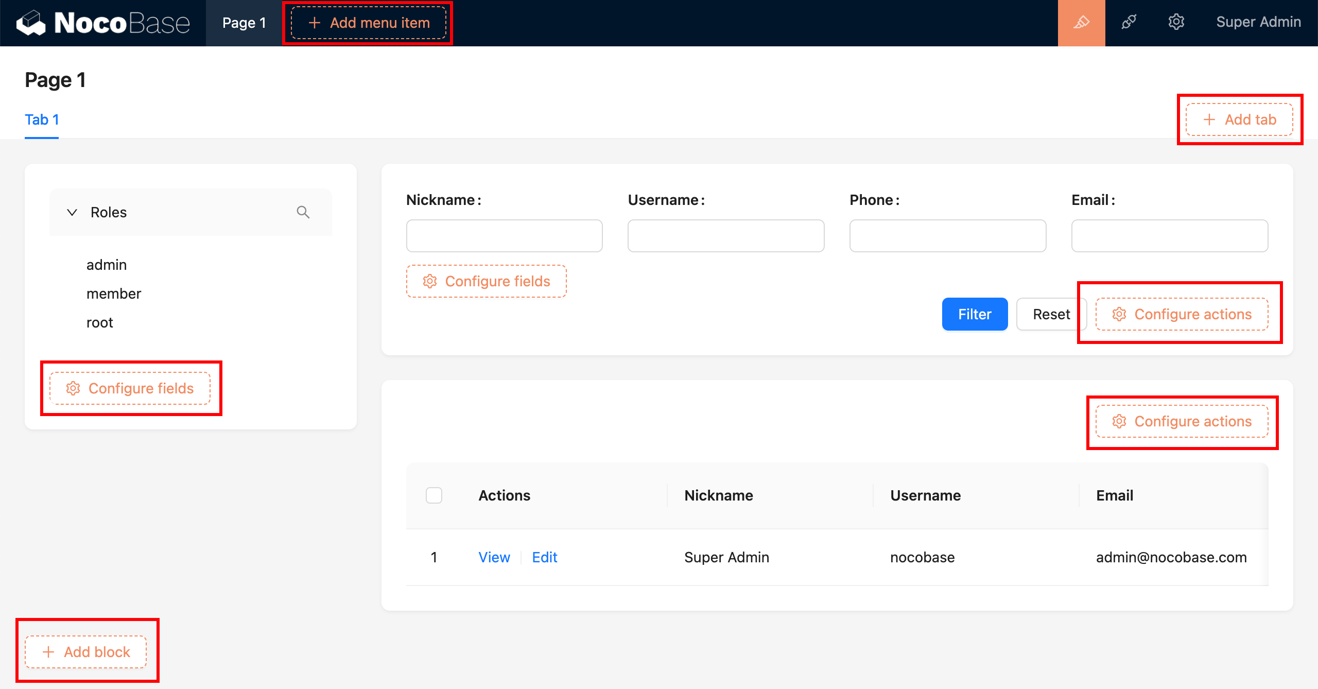1318x689 pixels.
Task: Open the Super Admin user menu
Action: pos(1258,22)
